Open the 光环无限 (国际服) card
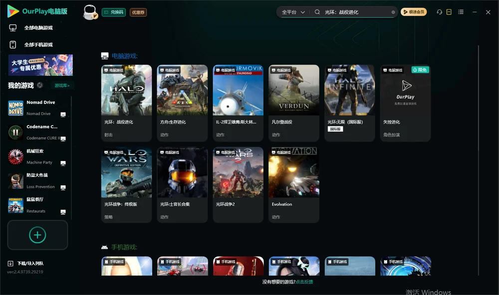This screenshot has height=295, width=499. (350, 103)
